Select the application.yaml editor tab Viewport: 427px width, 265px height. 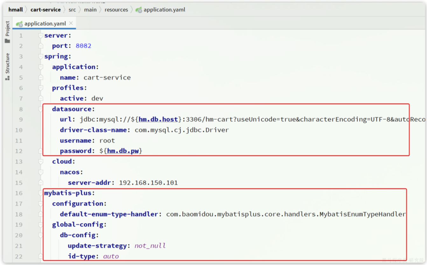(x=44, y=24)
